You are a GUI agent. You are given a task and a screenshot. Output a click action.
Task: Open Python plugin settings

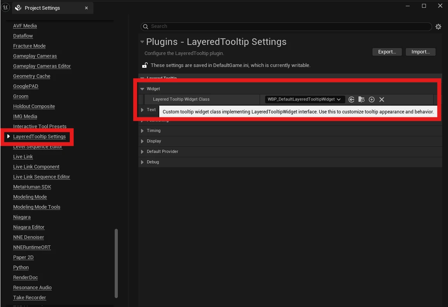(21, 268)
